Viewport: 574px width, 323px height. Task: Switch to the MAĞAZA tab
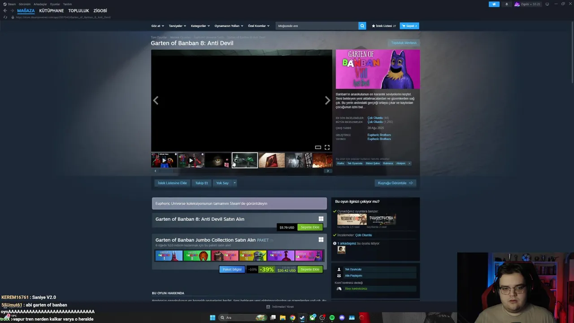[x=26, y=10]
